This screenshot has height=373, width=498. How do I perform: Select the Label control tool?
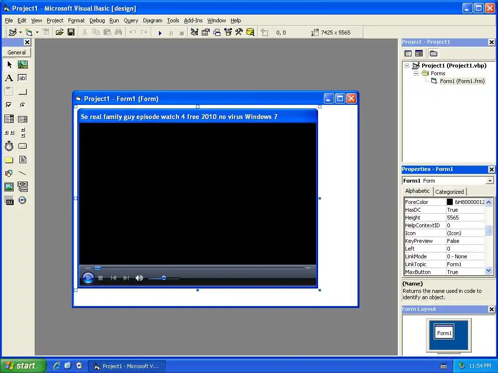9,78
